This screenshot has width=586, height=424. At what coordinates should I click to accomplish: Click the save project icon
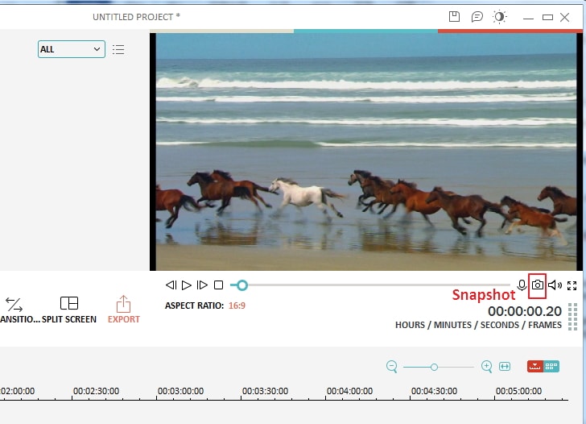click(x=454, y=16)
